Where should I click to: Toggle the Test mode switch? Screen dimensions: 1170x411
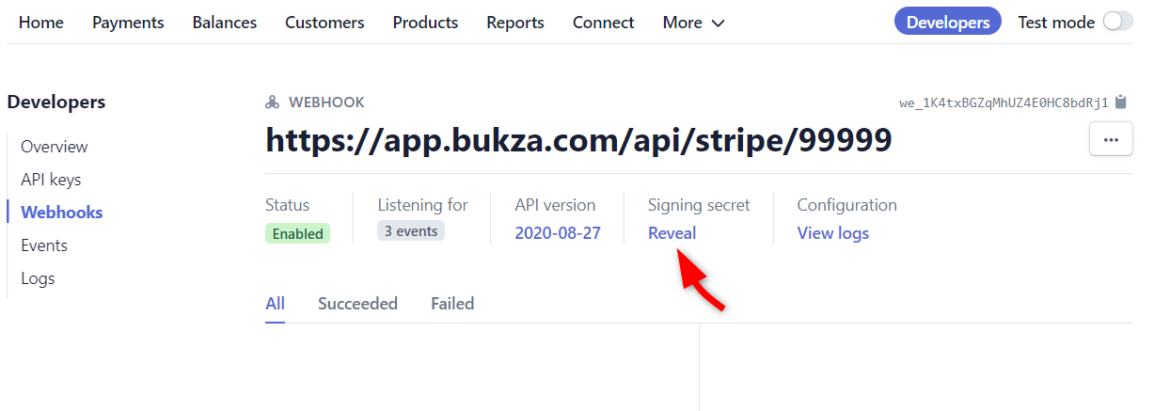click(1118, 22)
